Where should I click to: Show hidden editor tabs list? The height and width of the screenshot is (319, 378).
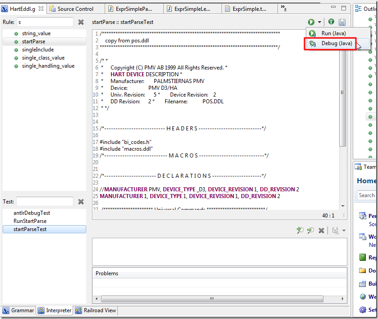(x=284, y=8)
